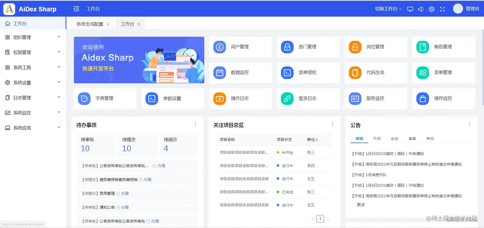Click the 待审批 count card
This screenshot has width=484, height=228.
[96, 145]
